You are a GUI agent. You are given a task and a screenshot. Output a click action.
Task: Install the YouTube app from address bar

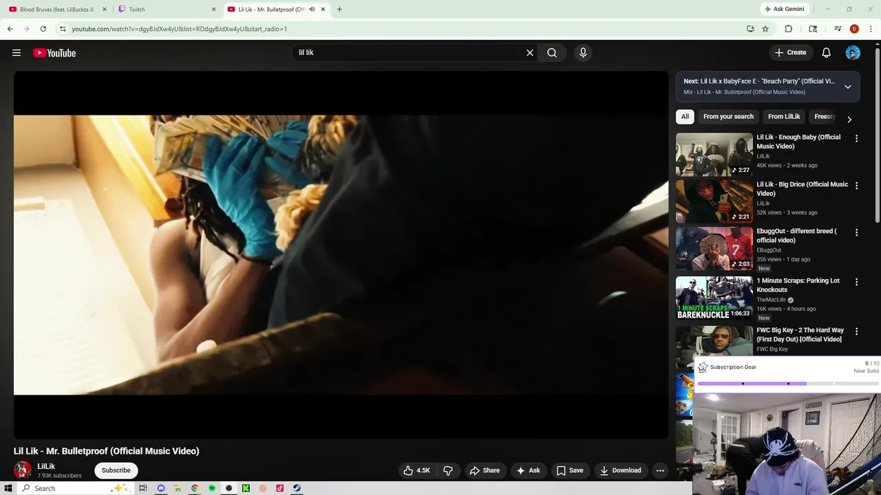(750, 29)
